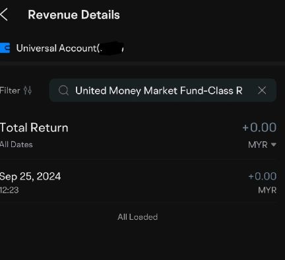Click the search magnifier icon
Image resolution: width=285 pixels, height=260 pixels.
(63, 90)
